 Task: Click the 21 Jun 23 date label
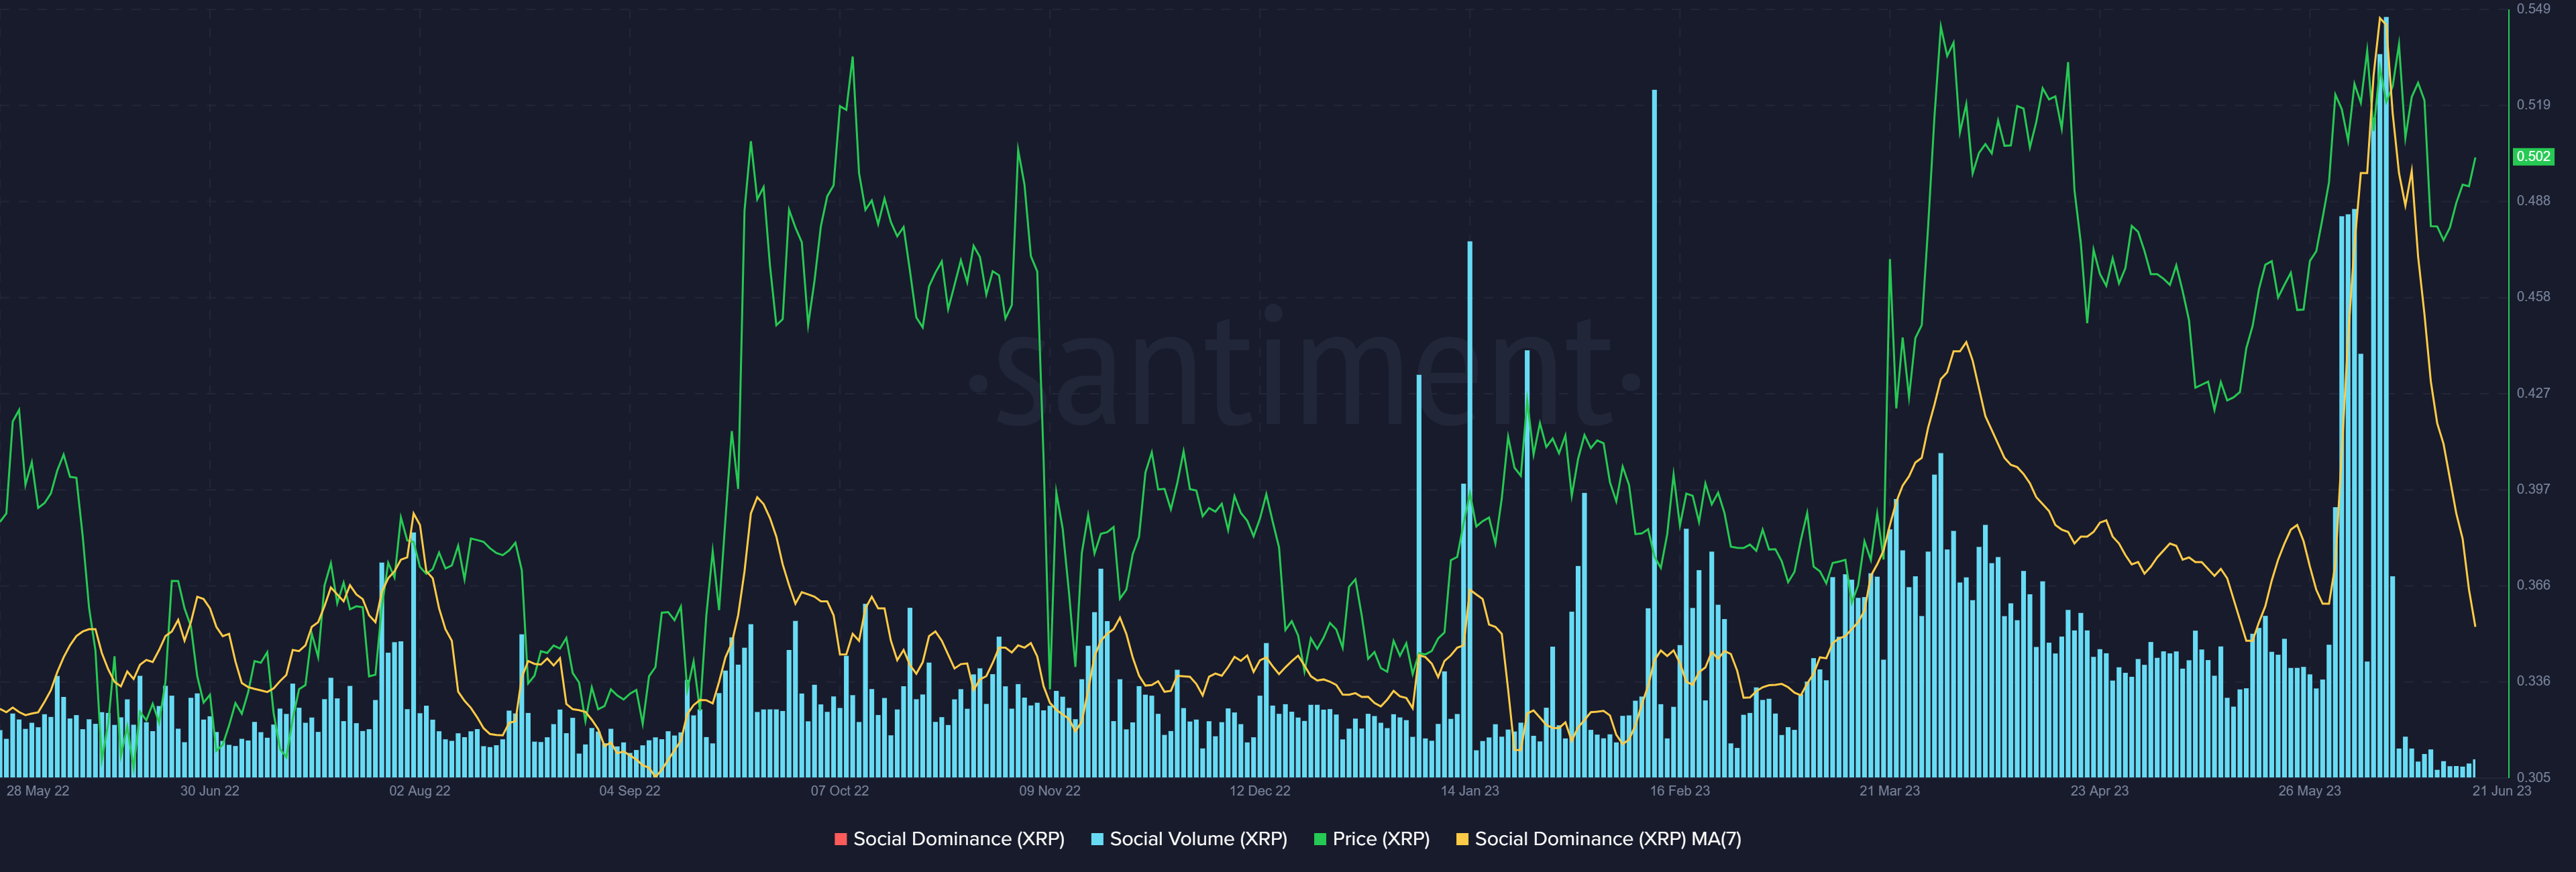[2501, 791]
